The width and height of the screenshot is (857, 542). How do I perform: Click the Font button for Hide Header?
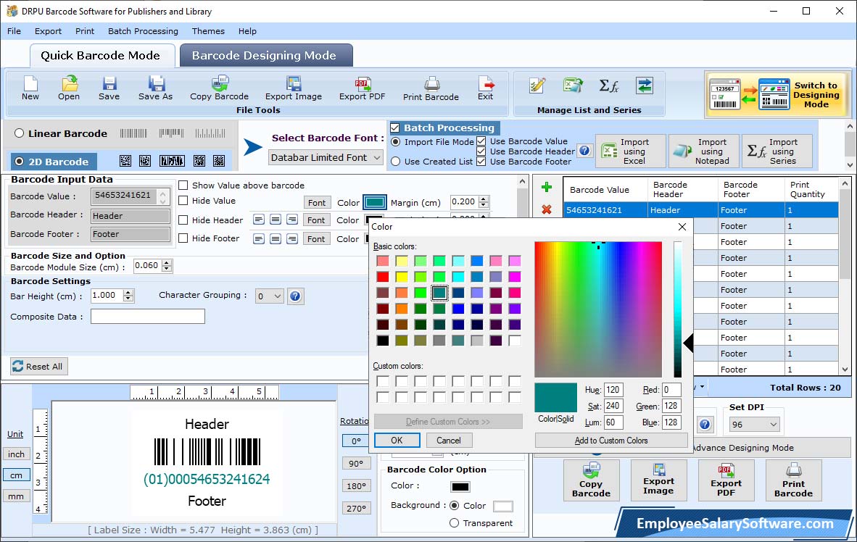coord(316,220)
